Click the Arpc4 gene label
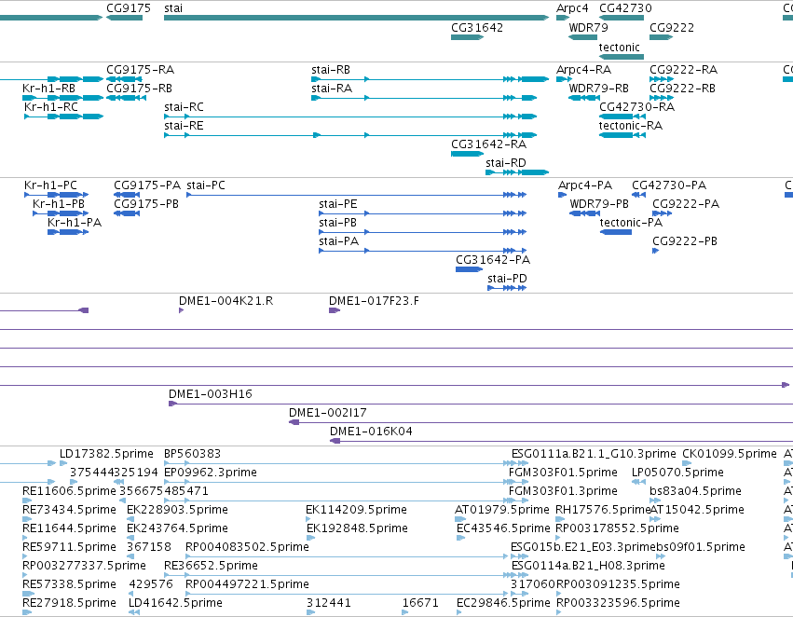Image resolution: width=793 pixels, height=617 pixels. pyautogui.click(x=572, y=8)
